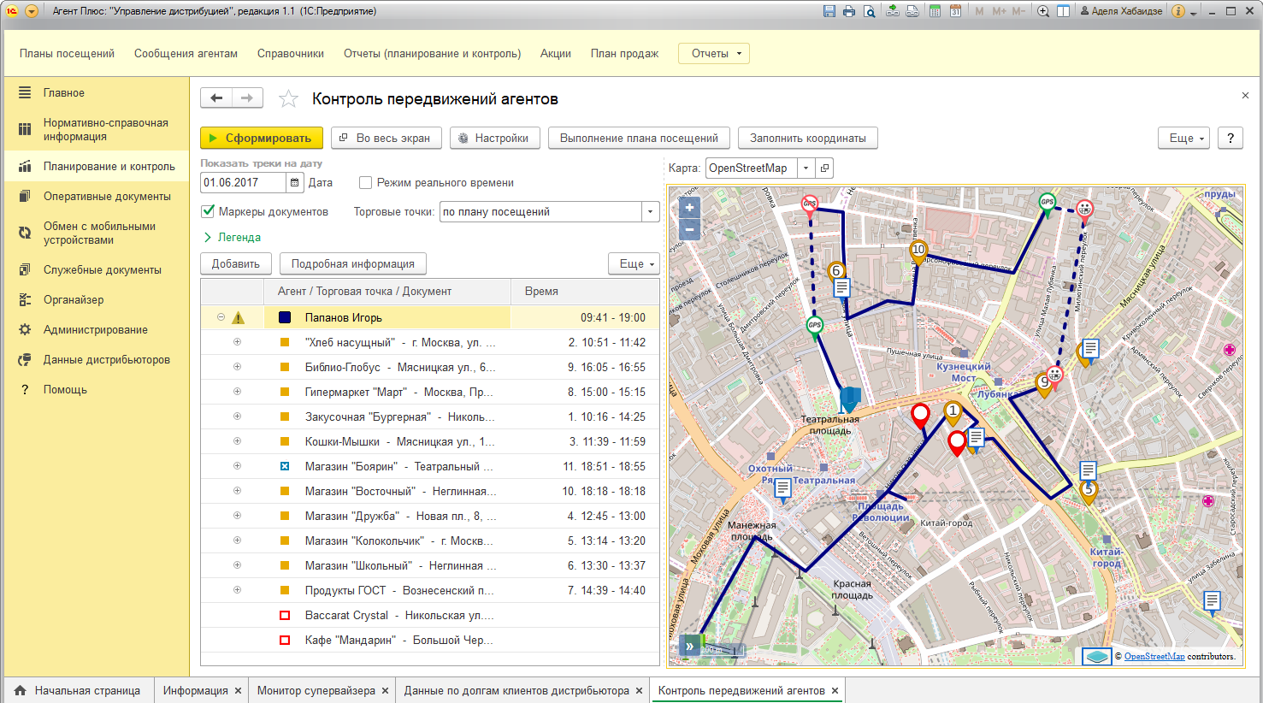The image size is (1263, 703).
Task: Select the Гипермаркет "Март" row
Action: (x=430, y=392)
